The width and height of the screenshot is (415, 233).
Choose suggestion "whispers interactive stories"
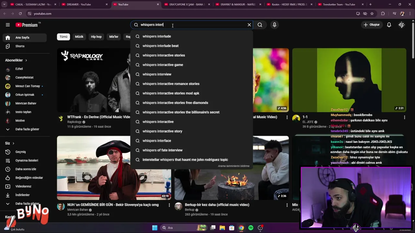192,55
